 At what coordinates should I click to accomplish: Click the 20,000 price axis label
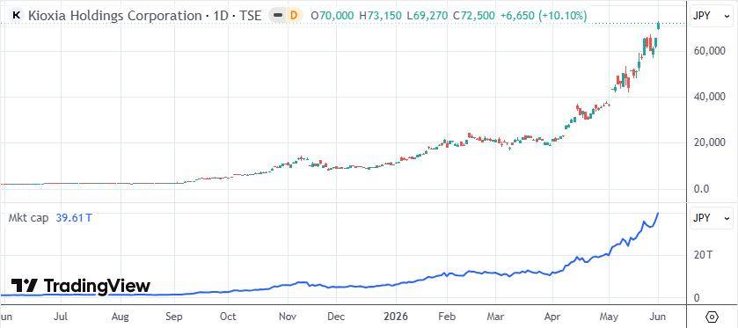click(x=708, y=142)
